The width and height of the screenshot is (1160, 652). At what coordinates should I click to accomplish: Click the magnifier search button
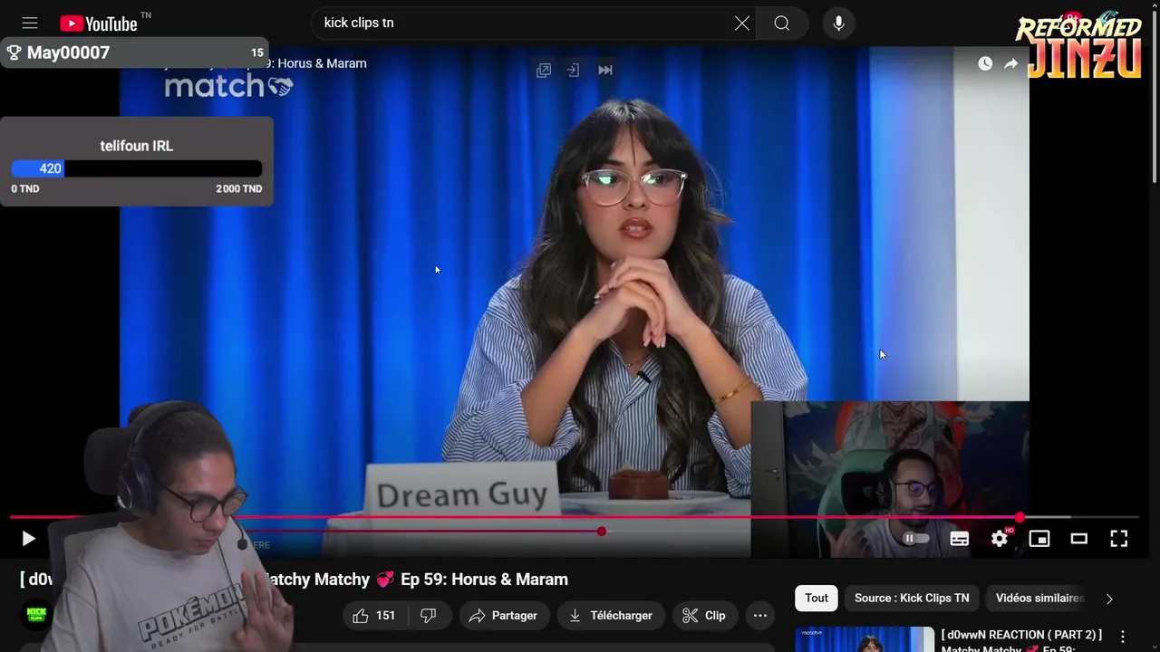click(x=782, y=24)
